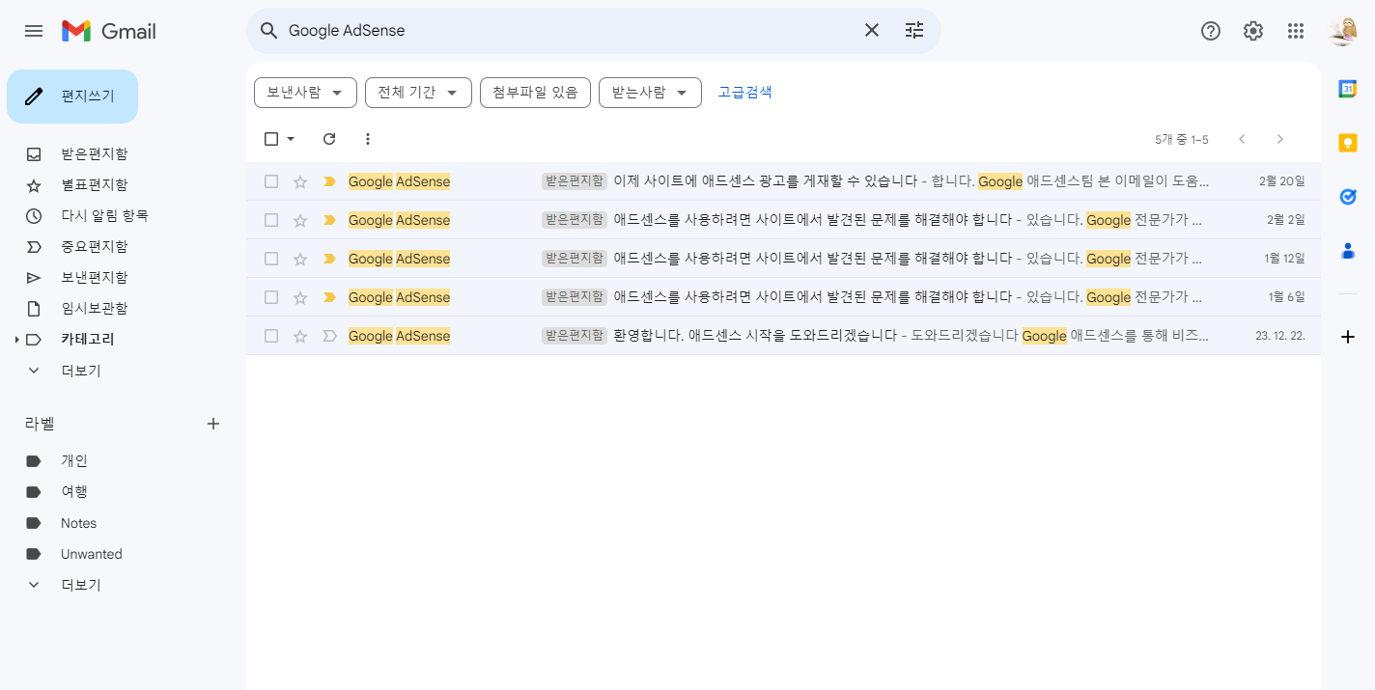The height and width of the screenshot is (690, 1375).
Task: Go to 받은편지함 folder
Action: 94,154
